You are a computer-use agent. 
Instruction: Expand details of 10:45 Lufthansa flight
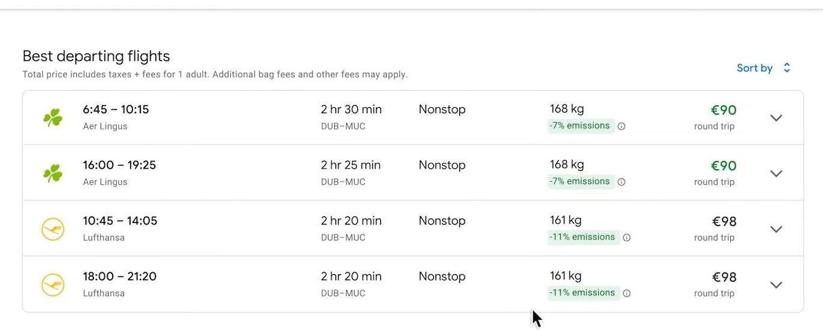[x=776, y=229]
